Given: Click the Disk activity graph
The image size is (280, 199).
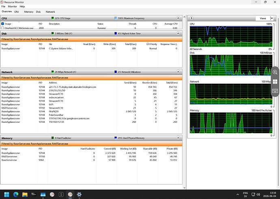Looking at the screenshot, I should (x=231, y=65).
